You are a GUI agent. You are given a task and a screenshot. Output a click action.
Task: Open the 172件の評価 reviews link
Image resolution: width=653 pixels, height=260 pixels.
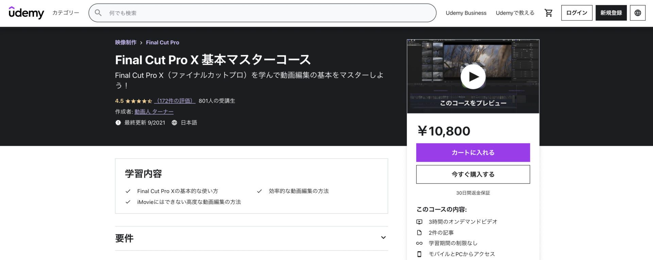coord(175,101)
